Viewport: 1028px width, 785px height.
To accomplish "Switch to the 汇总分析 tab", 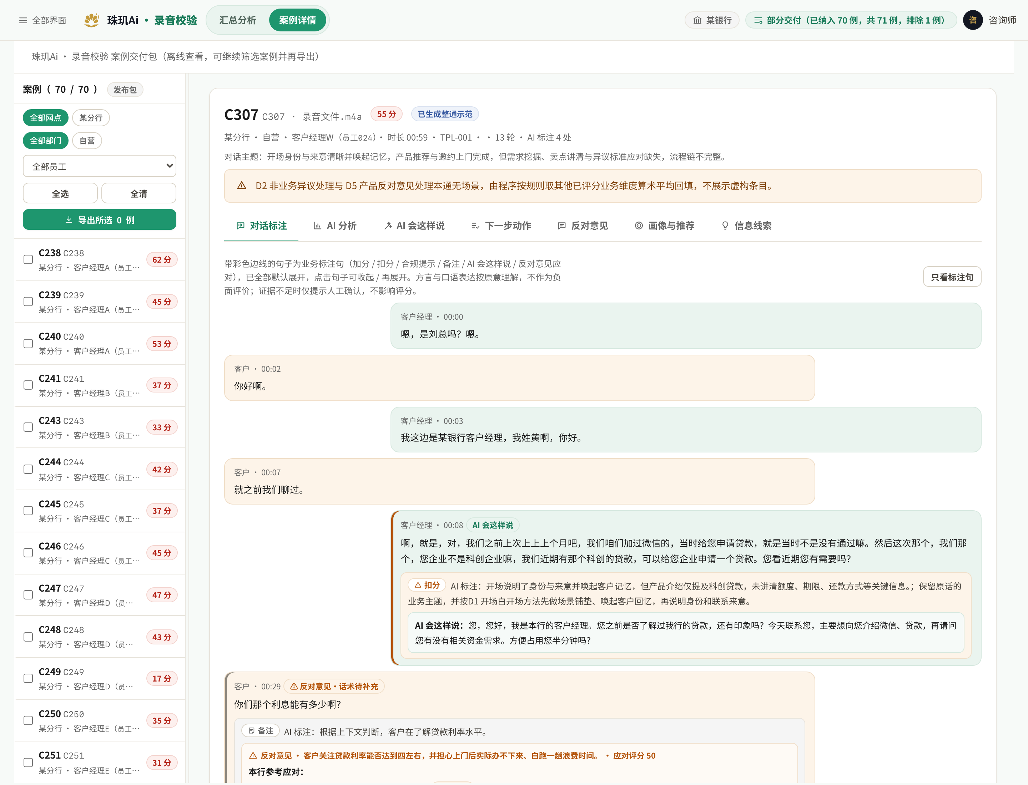I will (237, 20).
